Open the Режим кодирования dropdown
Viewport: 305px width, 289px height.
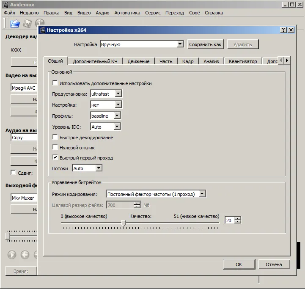click(x=156, y=194)
